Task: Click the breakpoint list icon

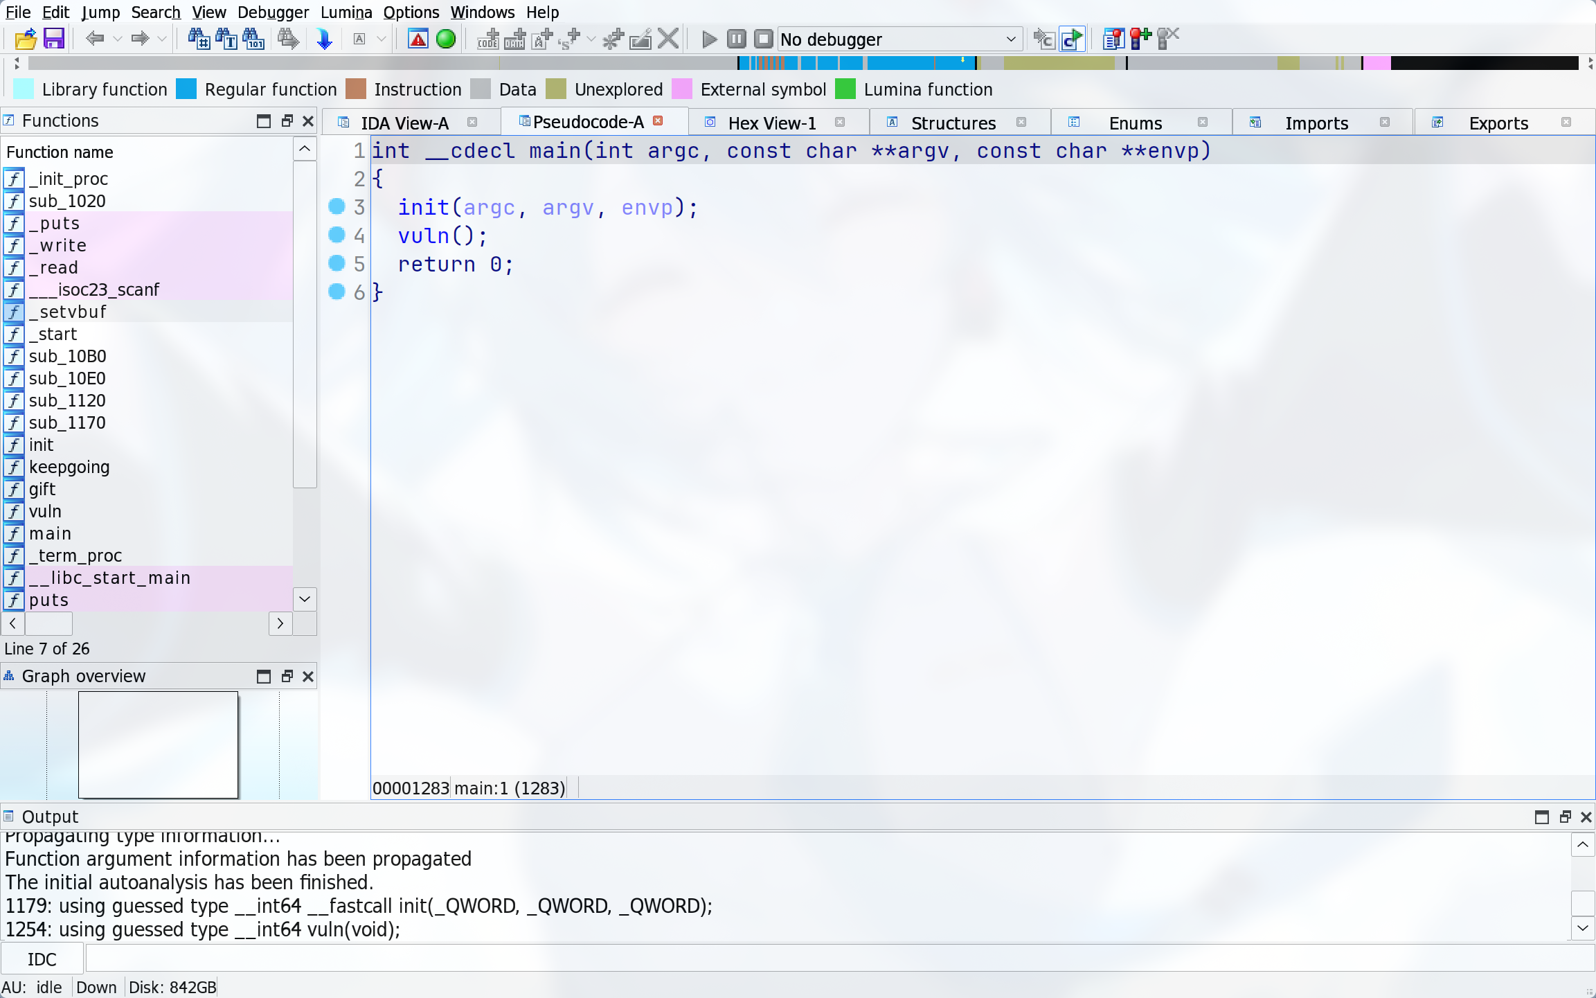Action: pyautogui.click(x=1113, y=39)
